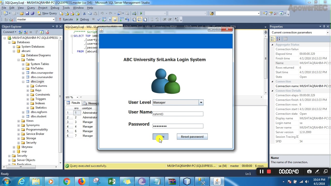Open the master database dropdown
The width and height of the screenshot is (331, 186).
click(54, 19)
